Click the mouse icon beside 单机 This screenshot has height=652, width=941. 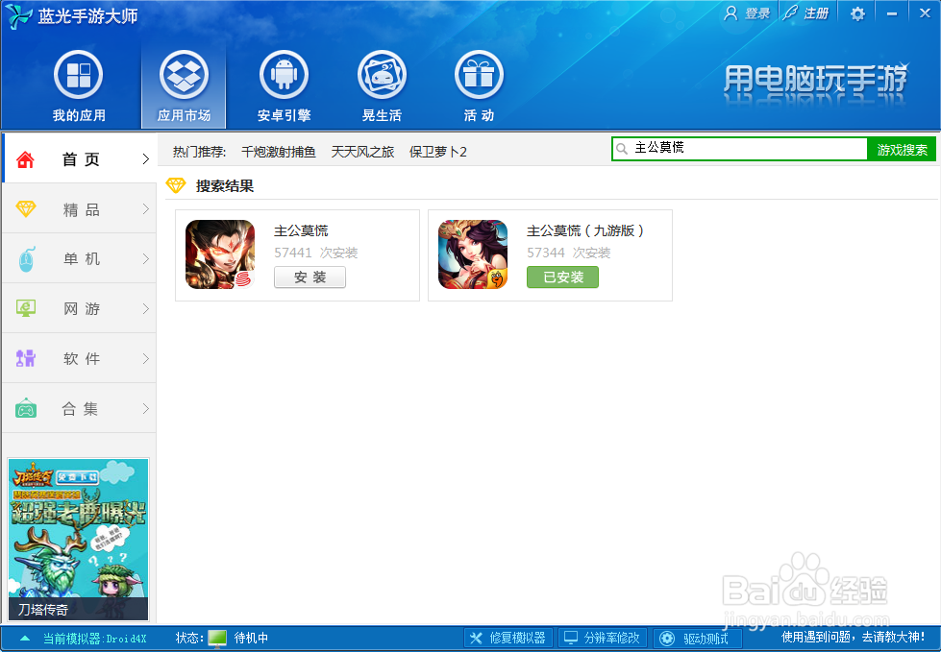click(x=26, y=259)
